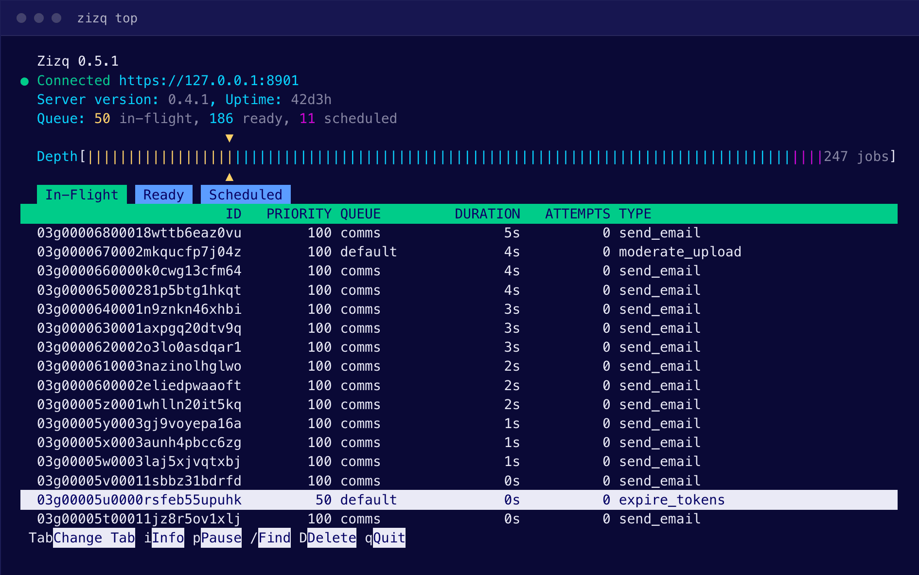
Task: Click the ATTEMPTS column header
Action: [x=578, y=214]
